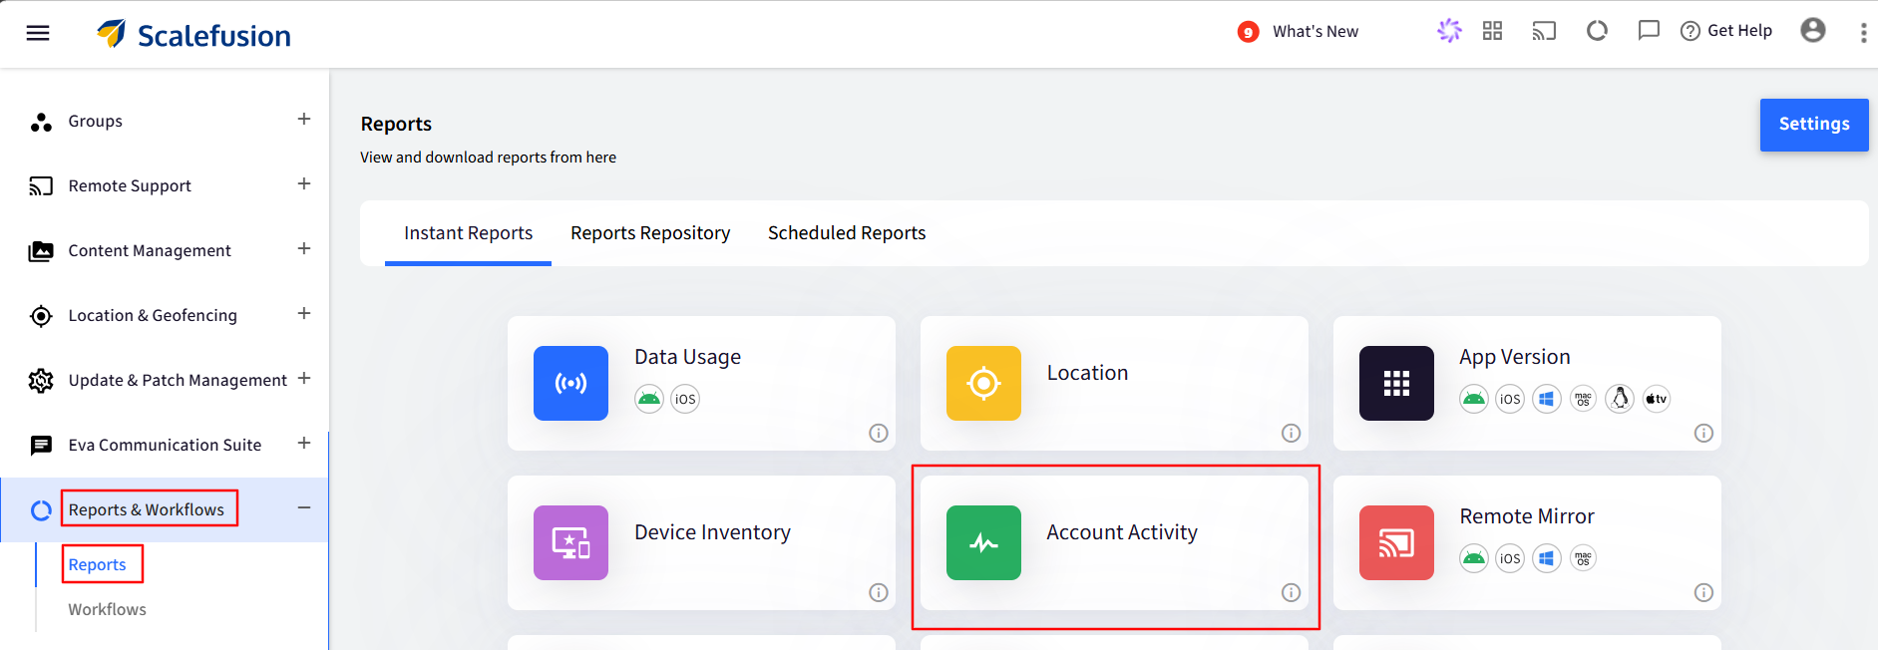Open the Remote Mirror report title

point(1527,516)
